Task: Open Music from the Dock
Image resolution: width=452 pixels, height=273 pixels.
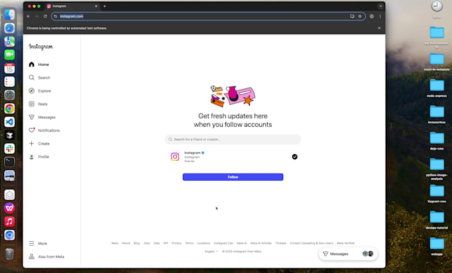Action: coord(9,221)
